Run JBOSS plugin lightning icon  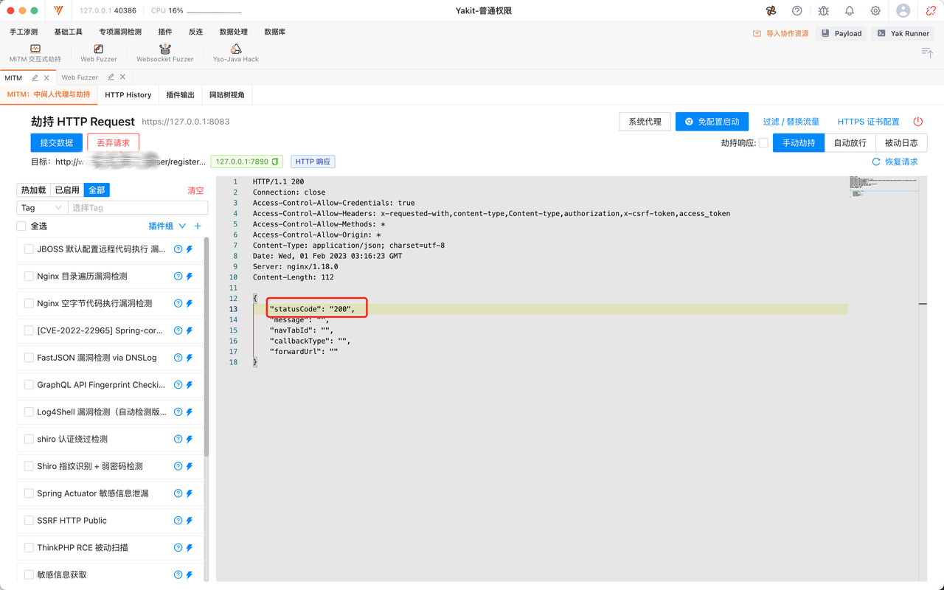pyautogui.click(x=190, y=249)
